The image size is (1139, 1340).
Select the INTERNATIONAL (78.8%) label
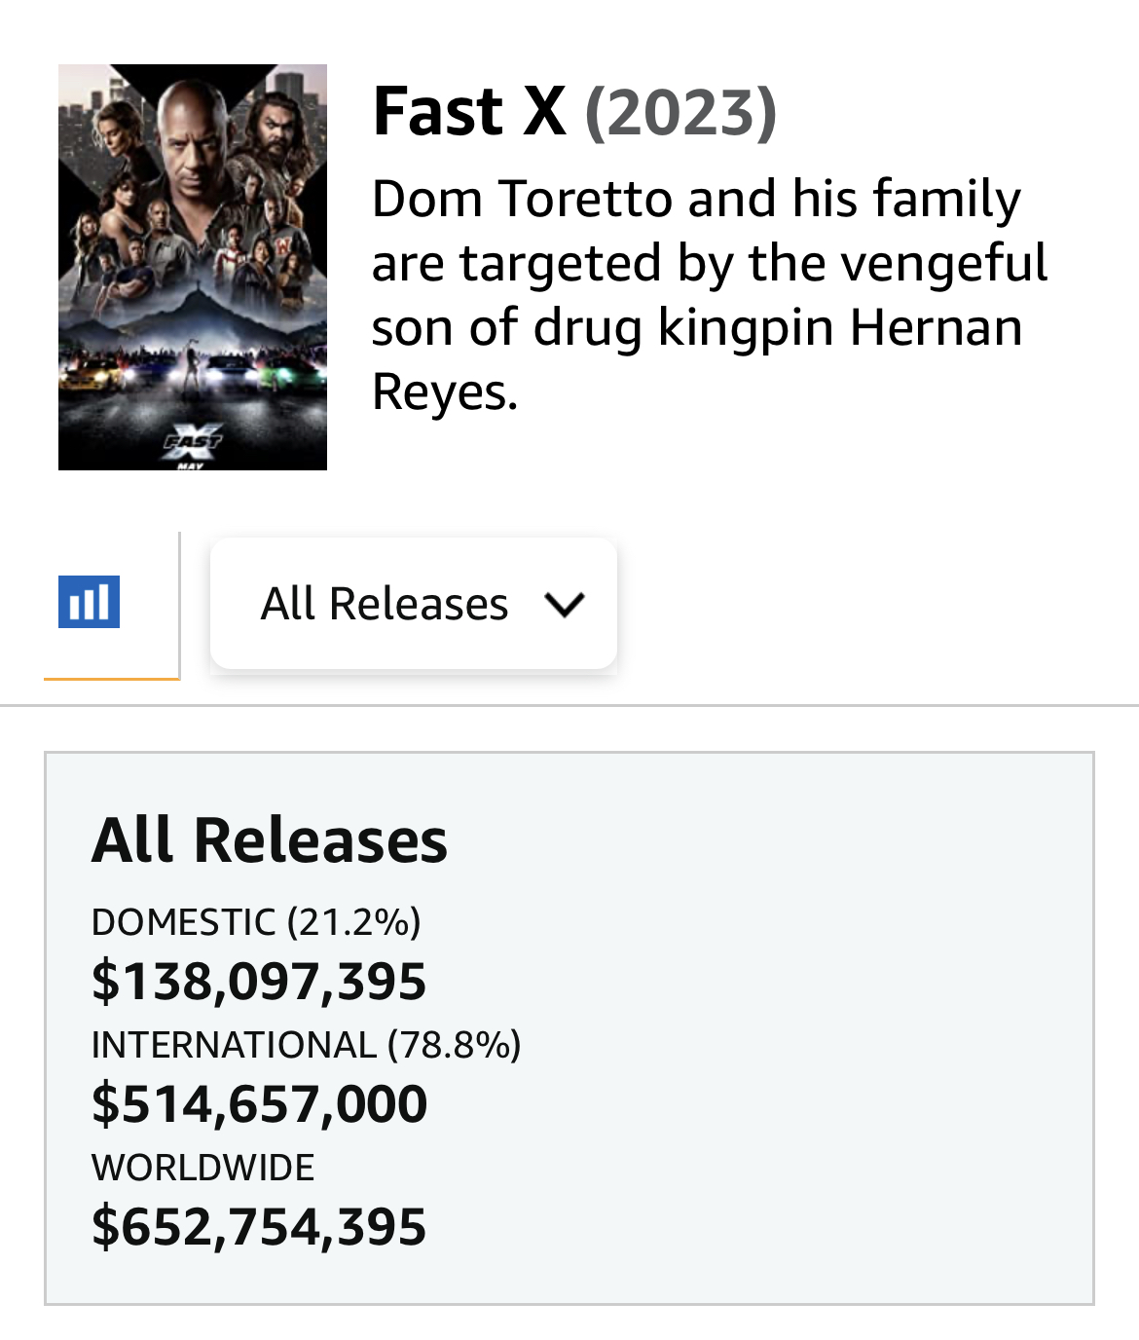click(307, 1044)
